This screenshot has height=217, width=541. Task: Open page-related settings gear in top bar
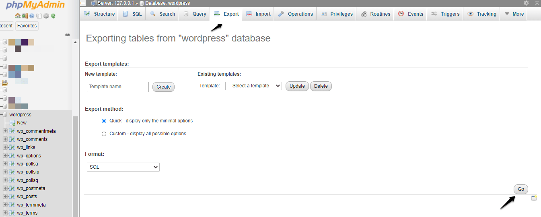point(526,3)
